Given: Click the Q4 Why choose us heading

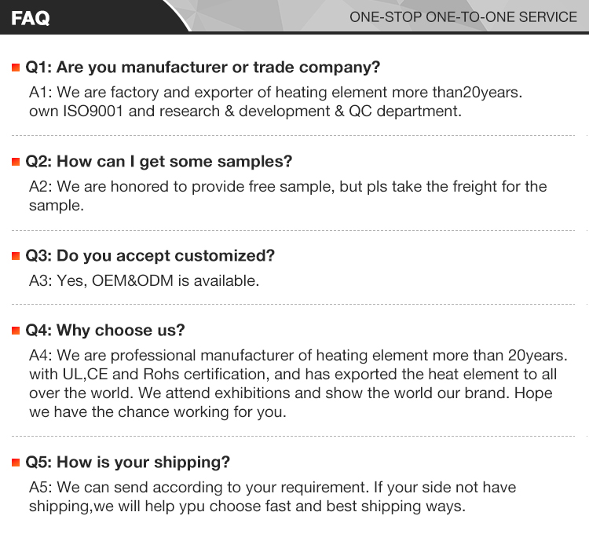Looking at the screenshot, I should (105, 331).
